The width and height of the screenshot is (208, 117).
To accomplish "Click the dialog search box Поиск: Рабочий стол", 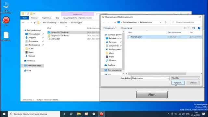I will [186, 22].
